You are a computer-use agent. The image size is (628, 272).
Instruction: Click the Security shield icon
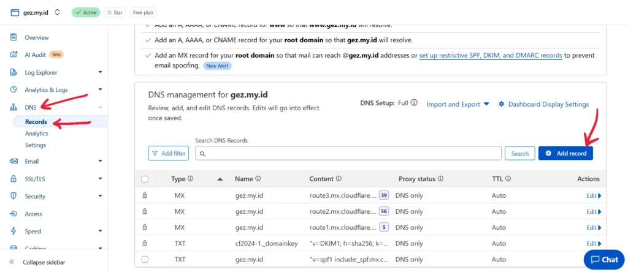point(13,196)
